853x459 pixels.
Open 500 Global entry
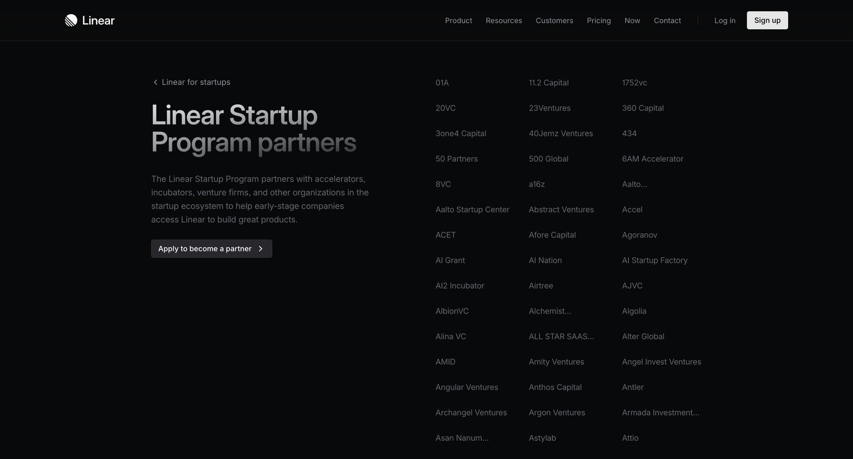pos(548,159)
